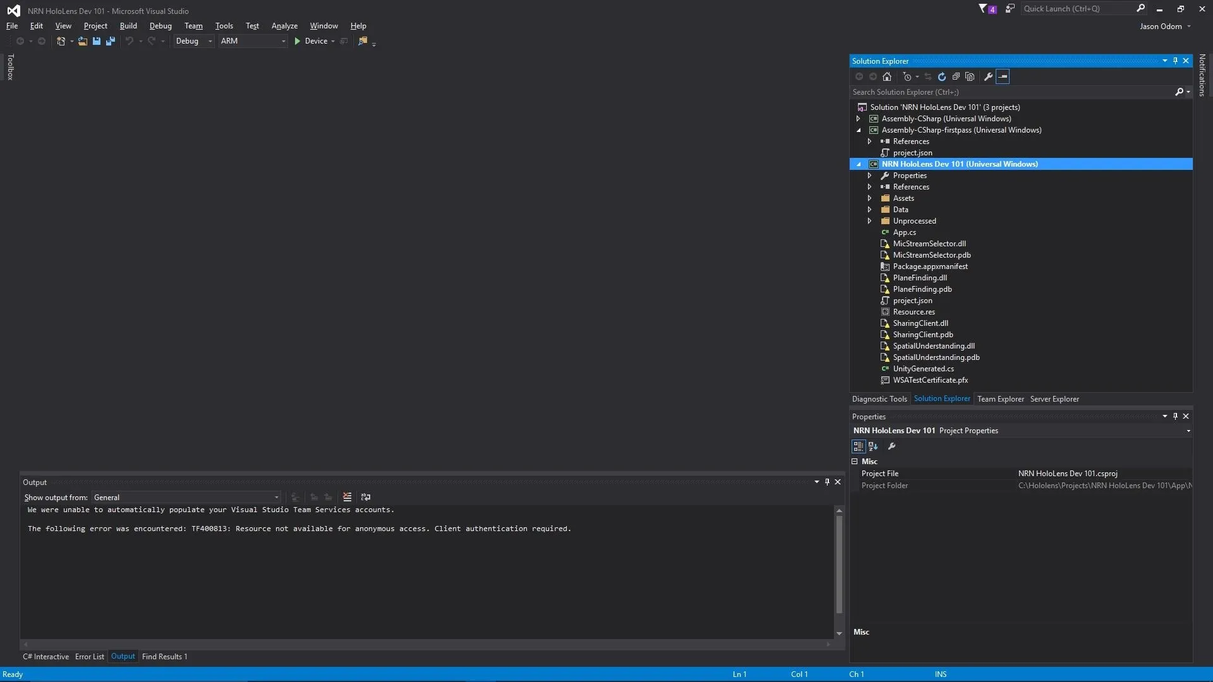Click the Show All Files icon
This screenshot has height=682, width=1213.
(x=970, y=76)
